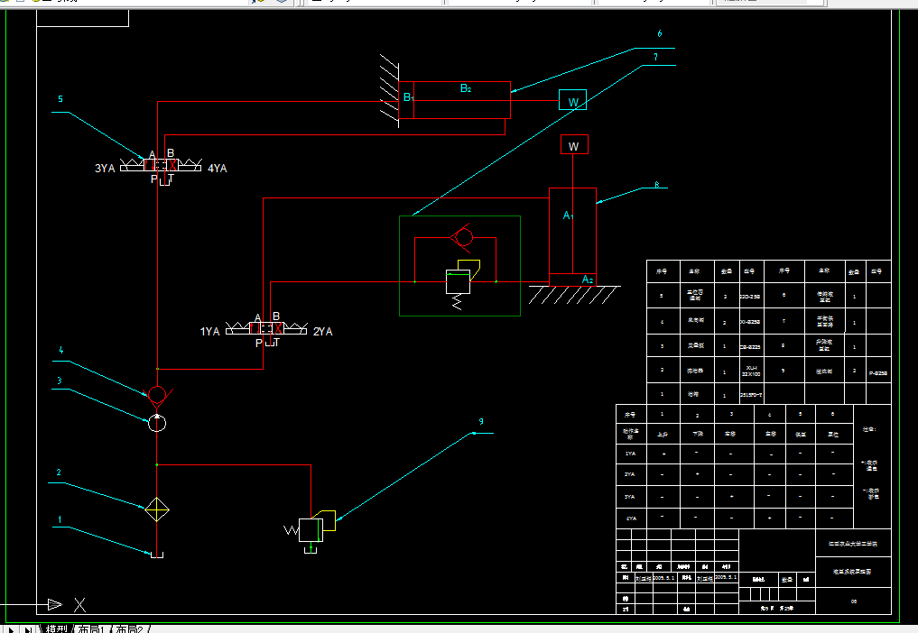Viewport: 918px width, 633px height.
Task: Switch to the 模型 tab
Action: click(x=57, y=629)
